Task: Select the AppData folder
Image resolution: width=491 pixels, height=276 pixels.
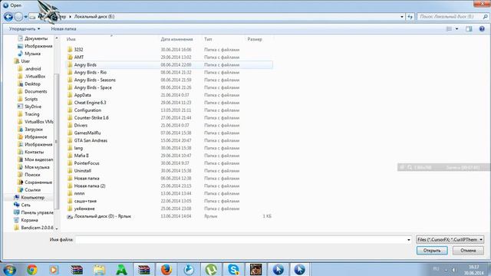Action: (x=169, y=95)
